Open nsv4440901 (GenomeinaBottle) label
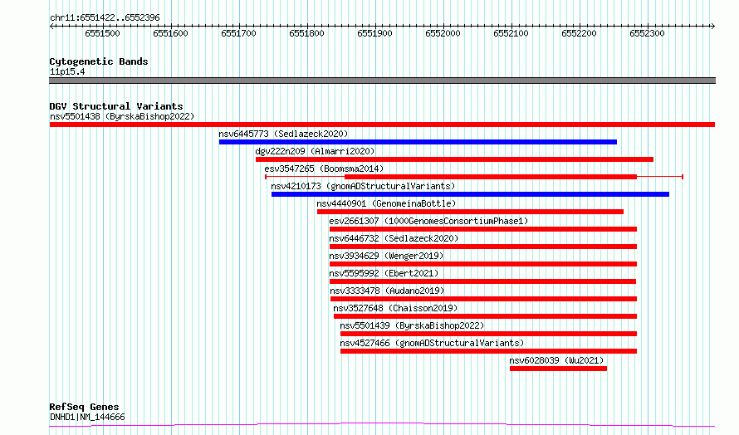 [x=386, y=203]
